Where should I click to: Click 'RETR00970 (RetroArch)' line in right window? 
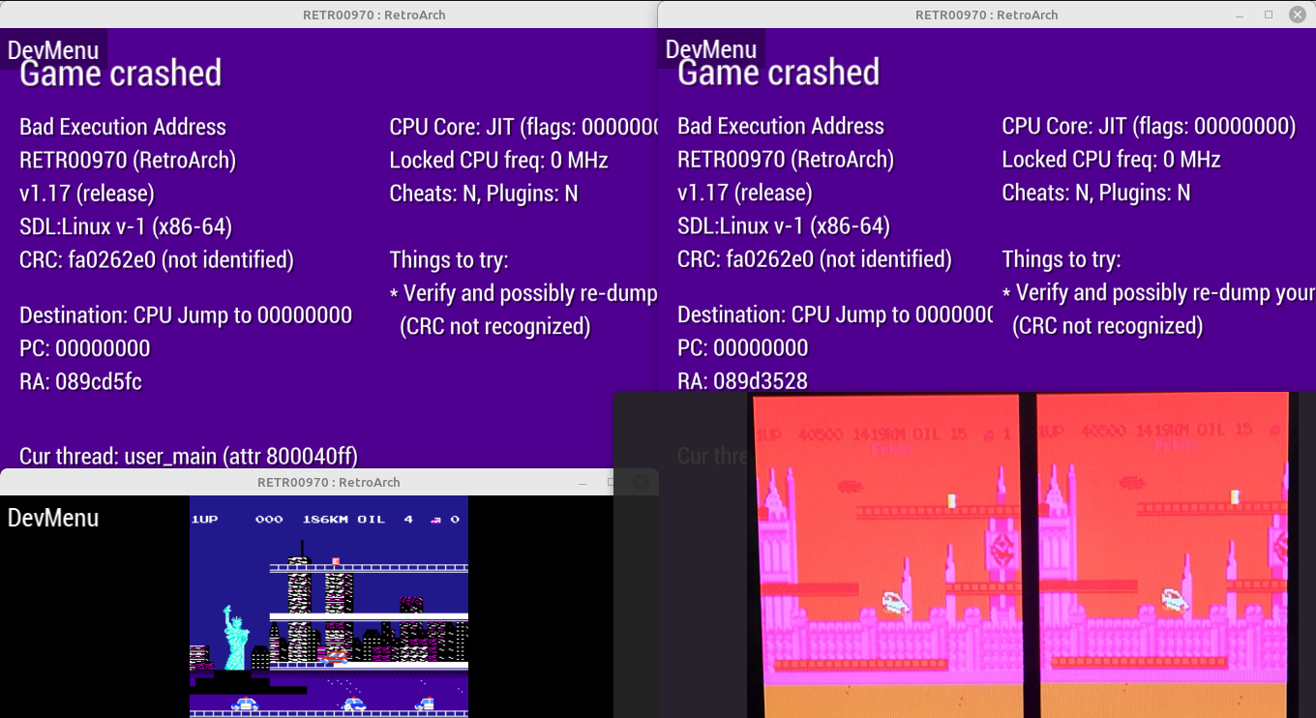coord(786,159)
